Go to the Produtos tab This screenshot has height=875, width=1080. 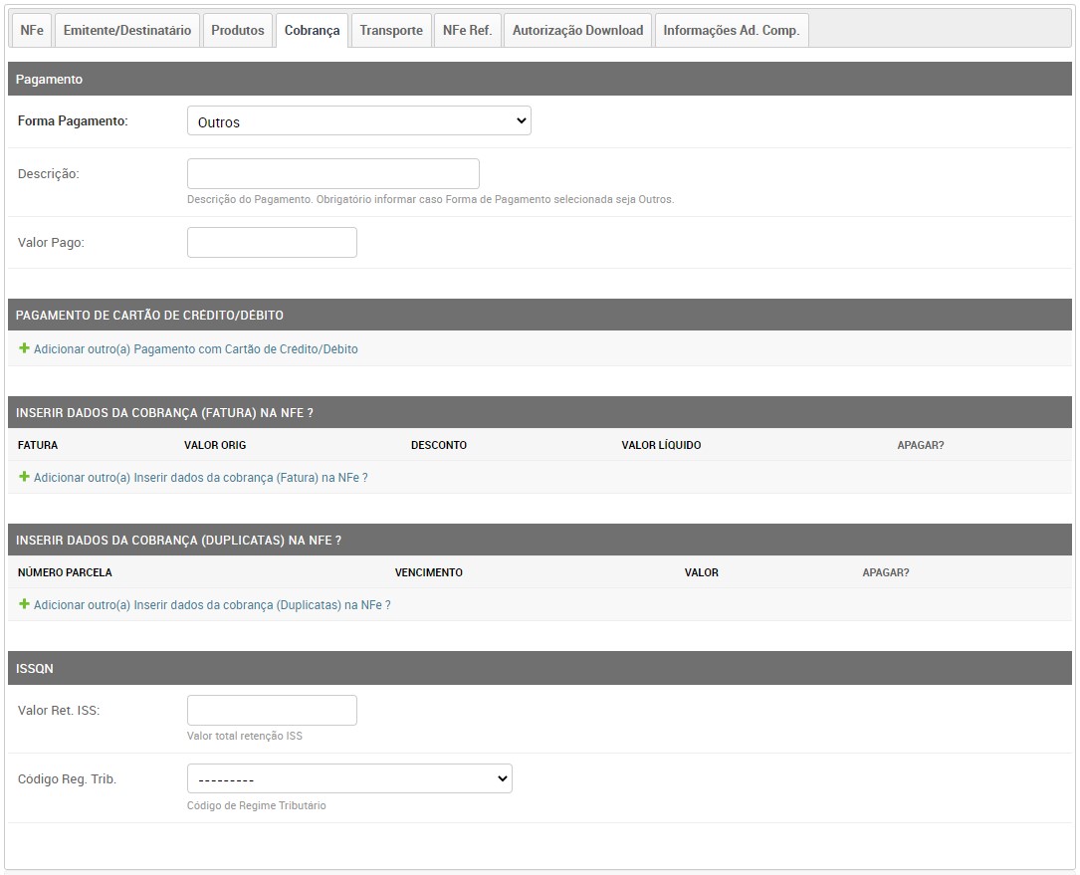pyautogui.click(x=238, y=31)
